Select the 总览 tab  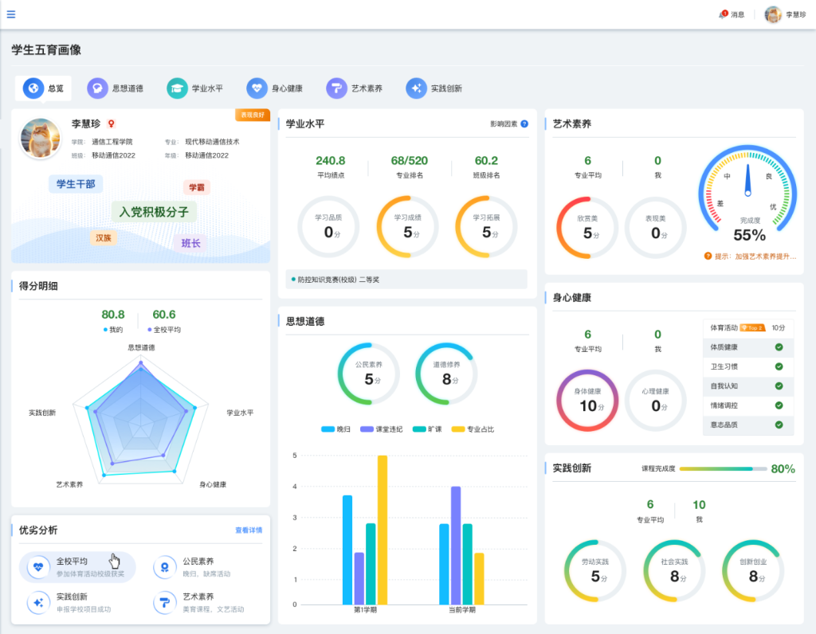(43, 88)
